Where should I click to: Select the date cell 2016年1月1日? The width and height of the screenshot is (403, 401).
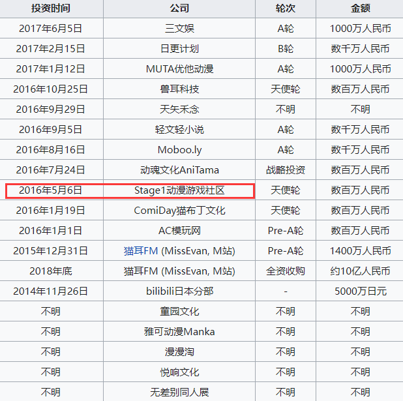(x=51, y=231)
